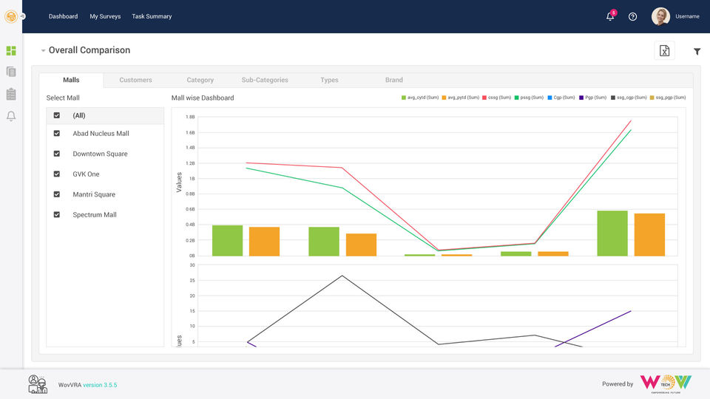Switch to the Sub-Categories tab

[265, 80]
